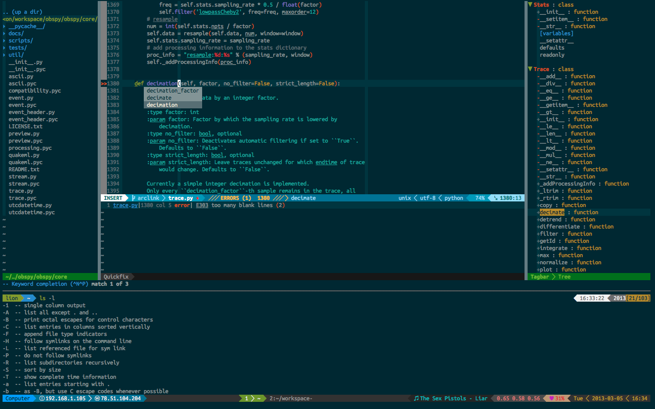The height and width of the screenshot is (409, 655).
Task: Go up a directory via '.. (up a dir)'
Action: point(23,12)
